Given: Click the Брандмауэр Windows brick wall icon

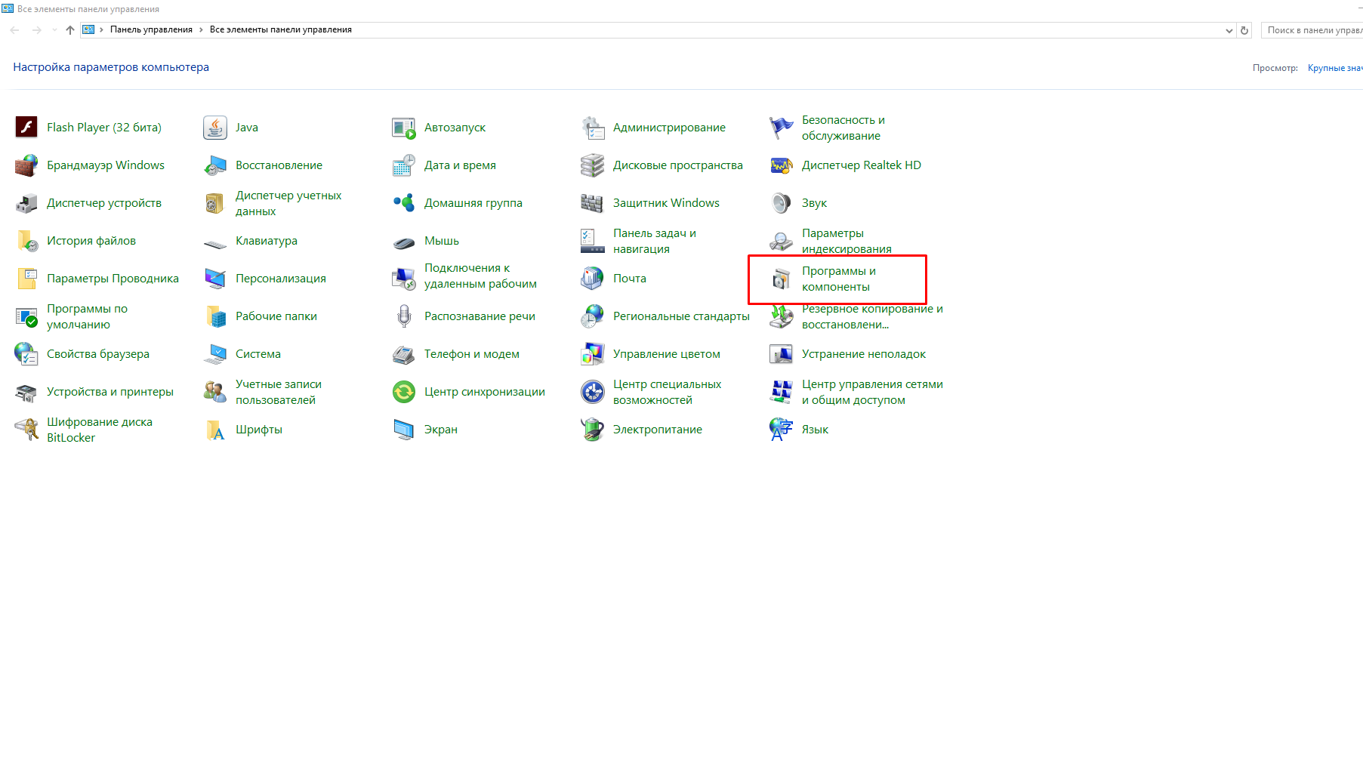Looking at the screenshot, I should click(x=26, y=165).
